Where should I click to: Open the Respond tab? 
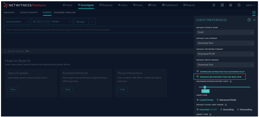coord(106,5)
